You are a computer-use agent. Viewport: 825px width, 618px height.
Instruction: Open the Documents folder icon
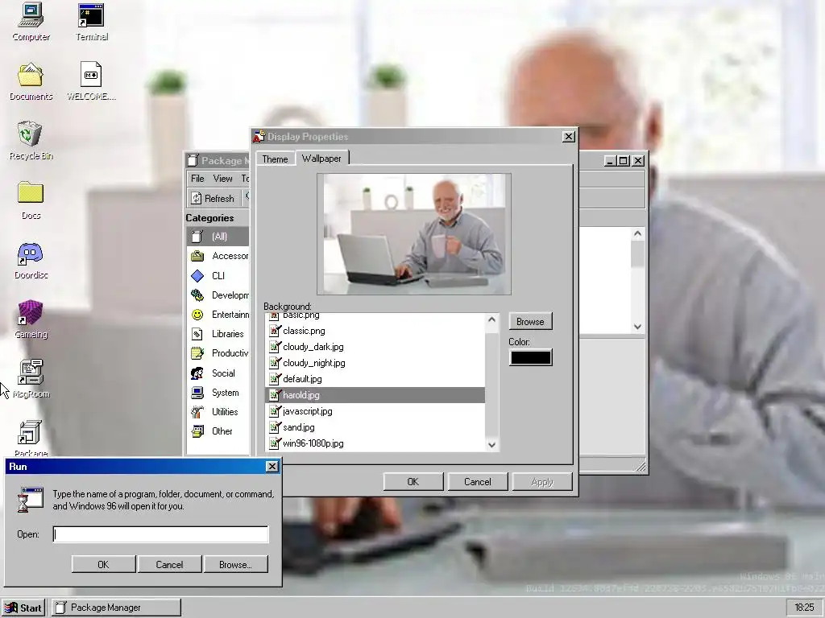pyautogui.click(x=31, y=81)
